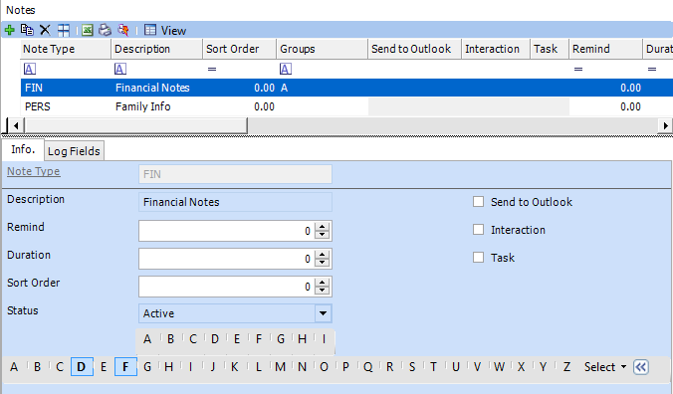Click the grid's horizontal scrollbar thumb
This screenshot has height=394, width=673.
(x=136, y=125)
